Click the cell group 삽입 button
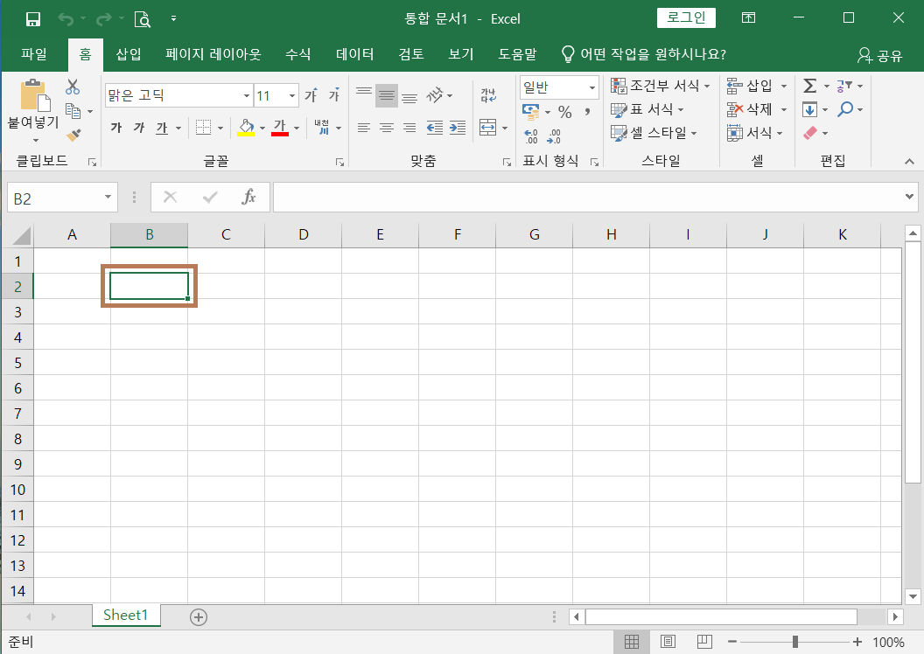924x654 pixels. pyautogui.click(x=757, y=86)
